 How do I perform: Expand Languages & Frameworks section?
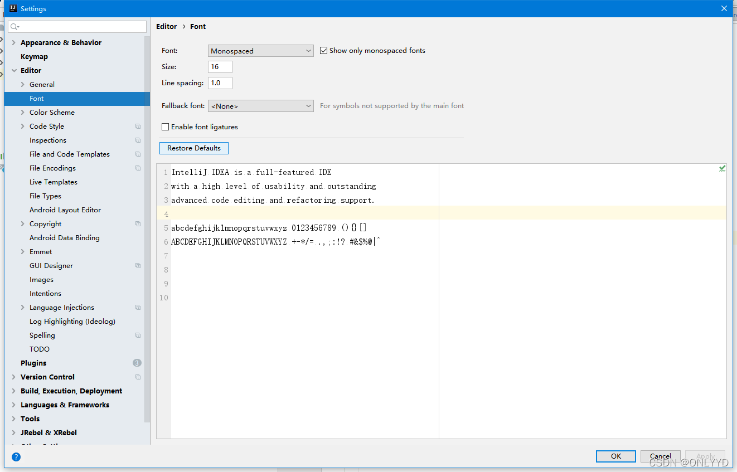(14, 405)
